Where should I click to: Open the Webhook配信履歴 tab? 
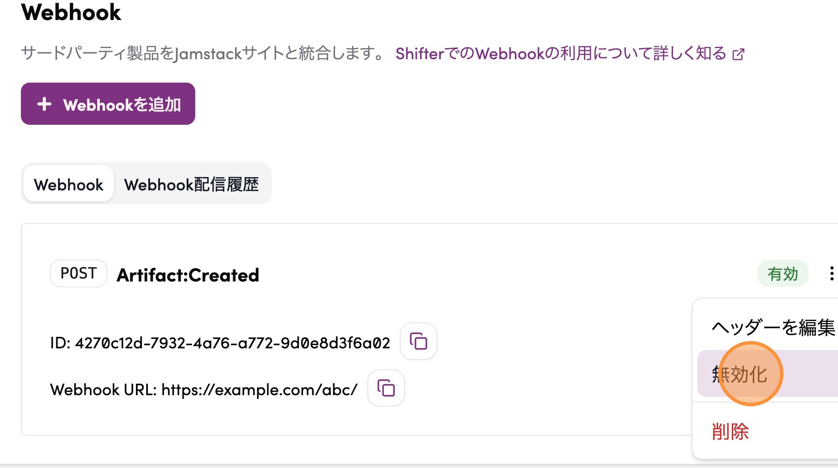click(x=191, y=185)
